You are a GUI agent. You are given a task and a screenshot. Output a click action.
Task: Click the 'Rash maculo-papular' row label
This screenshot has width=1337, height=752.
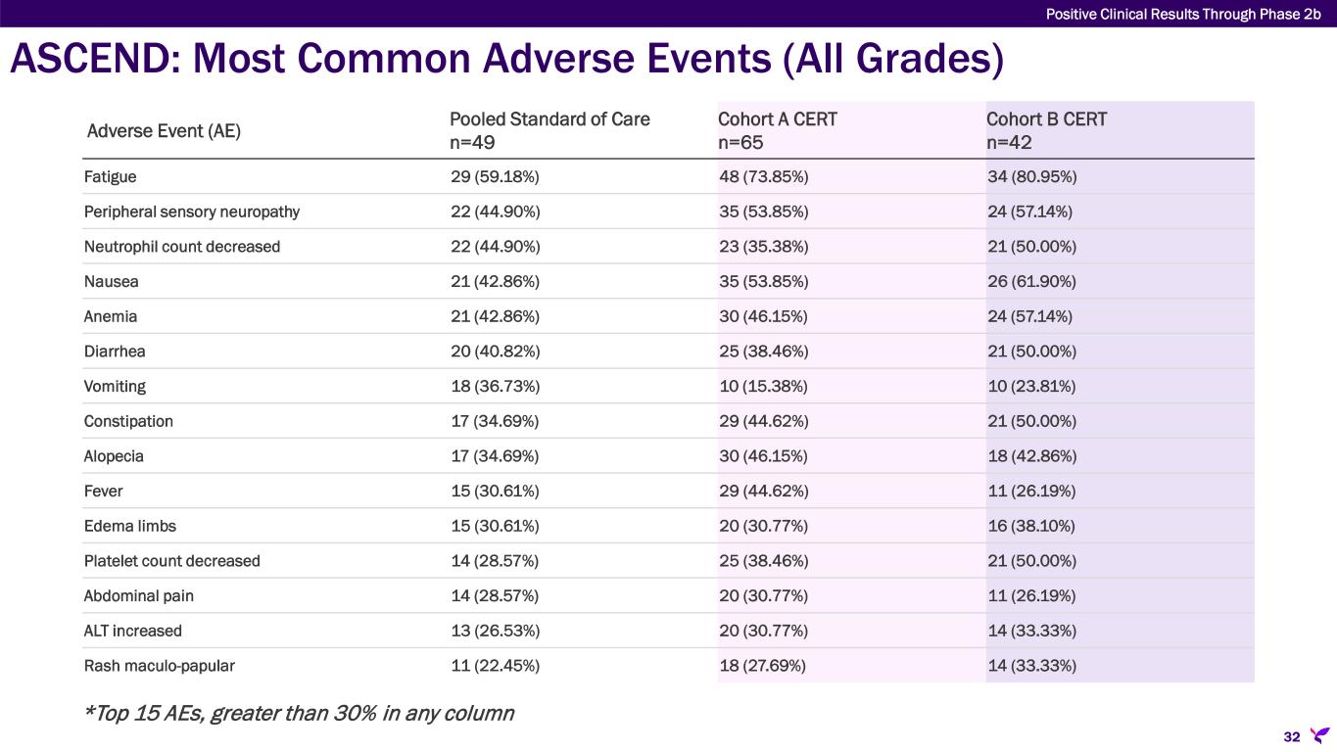tap(160, 666)
